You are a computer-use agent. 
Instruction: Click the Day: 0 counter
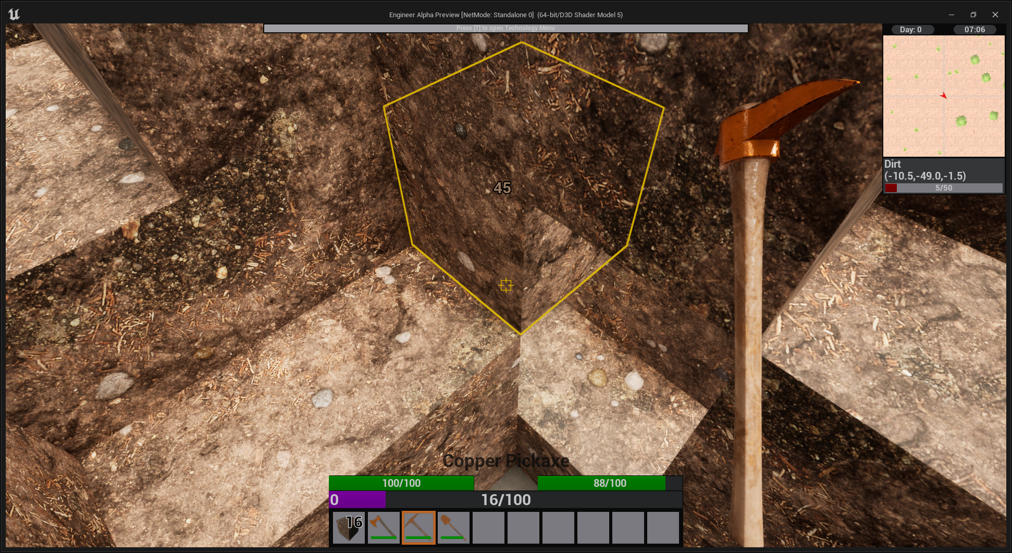tap(910, 30)
